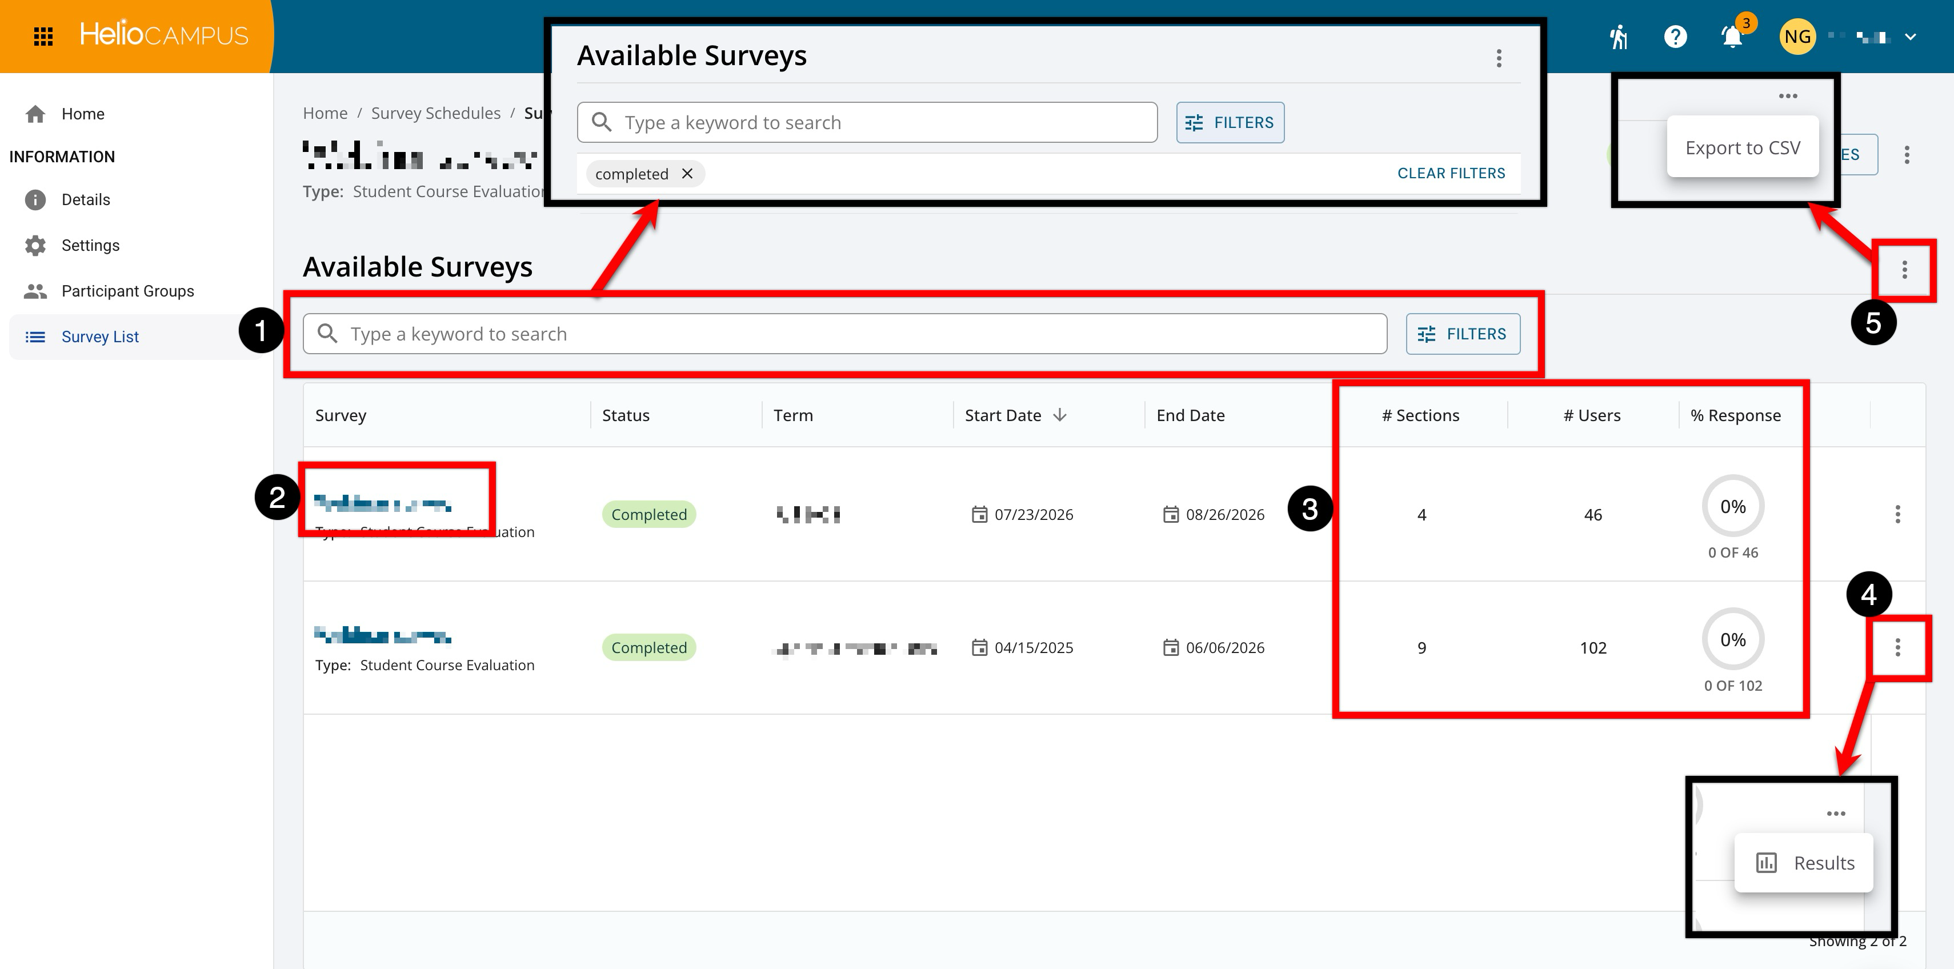The image size is (1954, 969).
Task: Click FILTERS in the inset panel
Action: click(x=1230, y=122)
